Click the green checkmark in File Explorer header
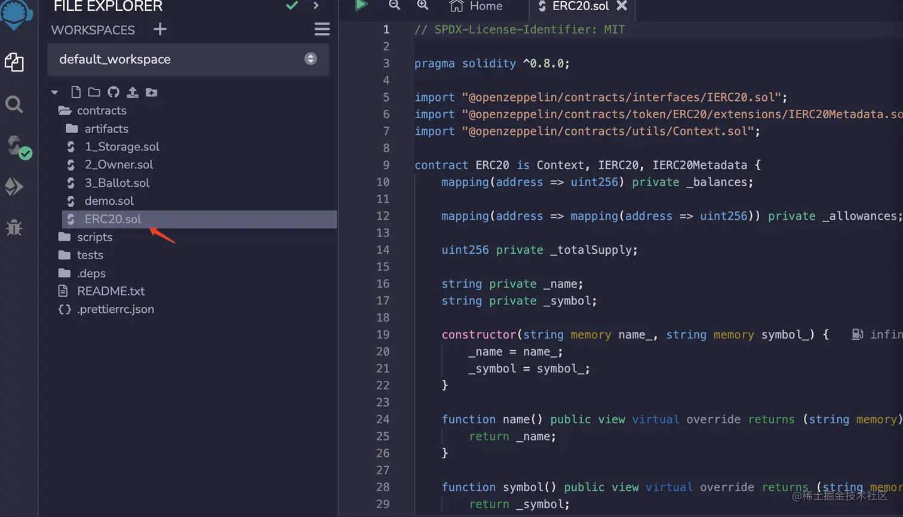The image size is (903, 517). [291, 5]
